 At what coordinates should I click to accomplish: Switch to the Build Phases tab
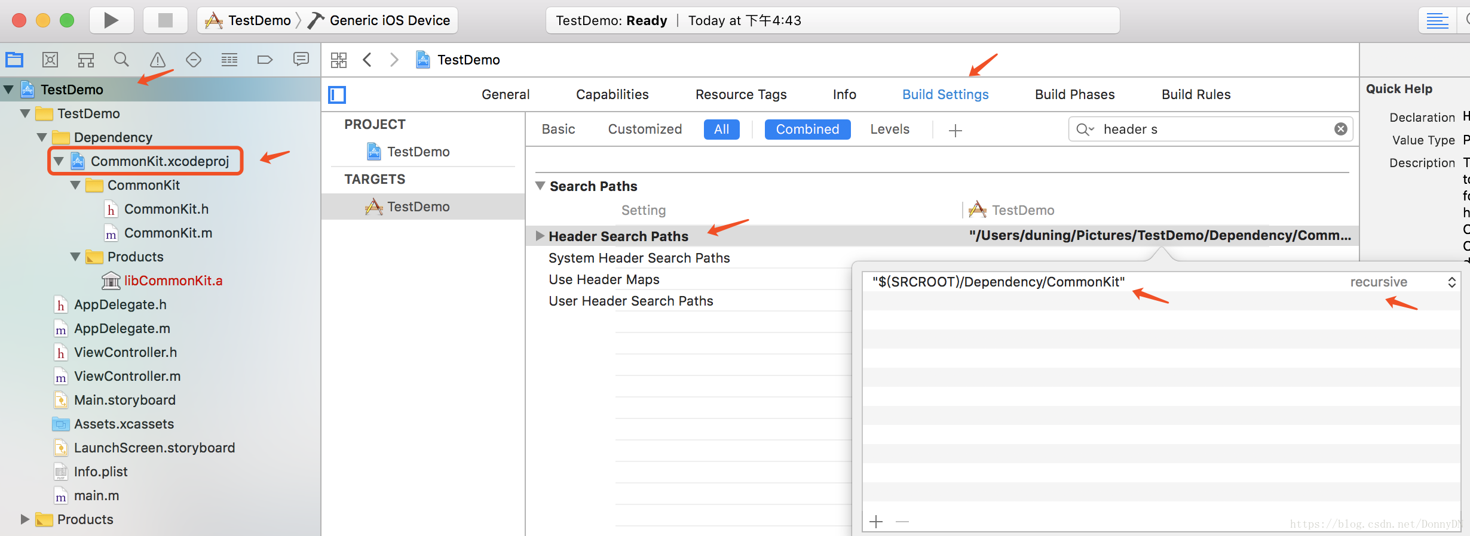(x=1074, y=94)
